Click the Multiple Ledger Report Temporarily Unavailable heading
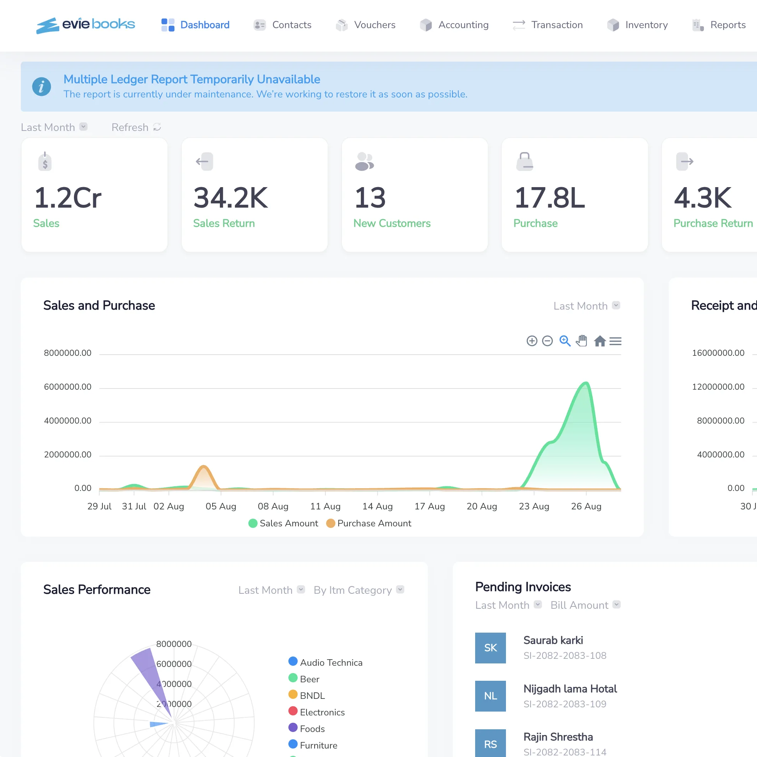 [192, 79]
